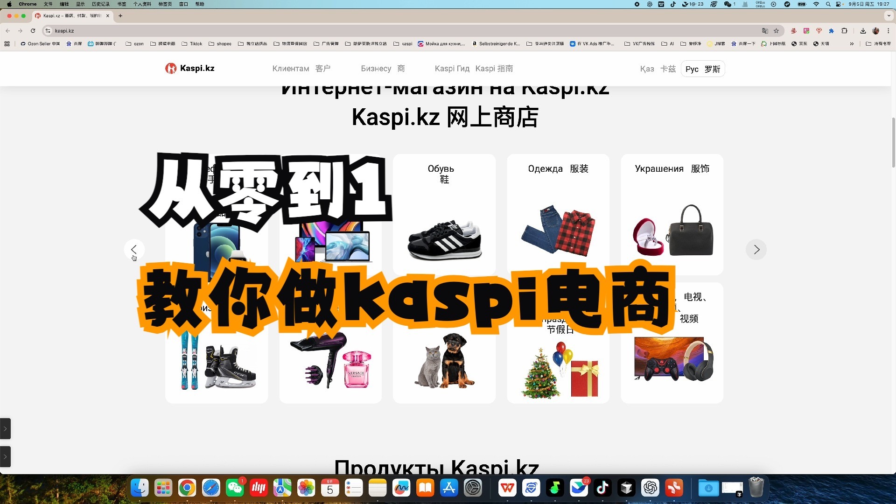Click the page vertical scrollbar
Screen dimensions: 896x504
(893, 142)
